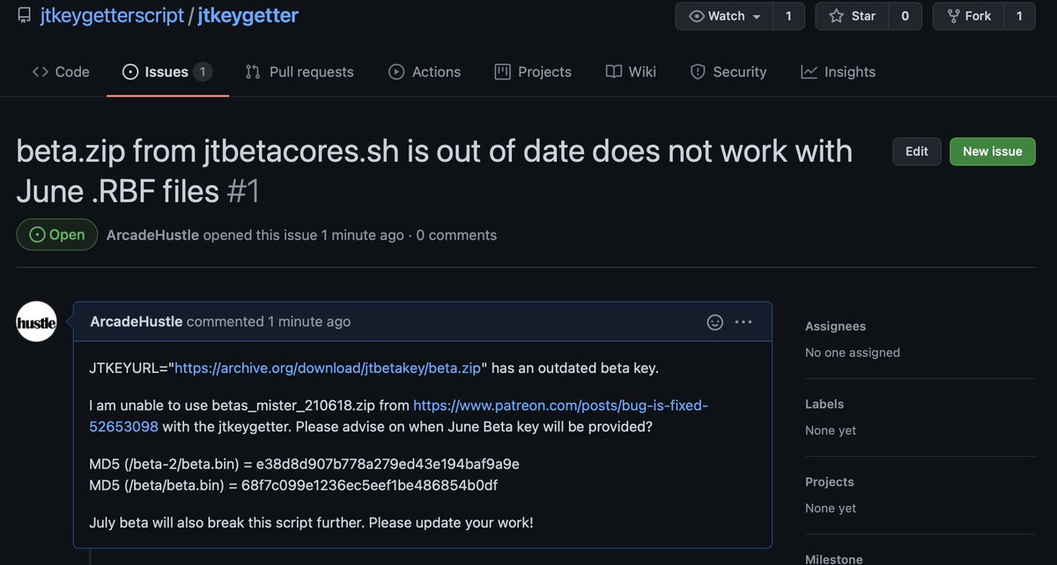Click the MD5 /beta-2/beta.bin hash line

[304, 463]
